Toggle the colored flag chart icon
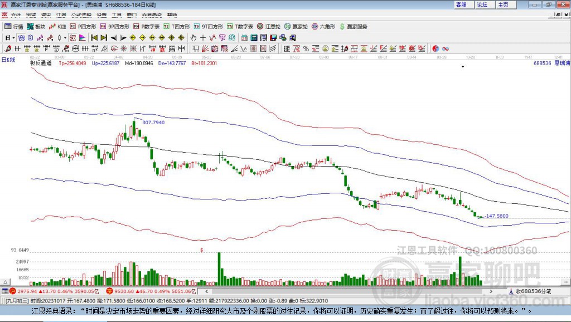Viewport: 571px width, 322px height. (x=83, y=37)
